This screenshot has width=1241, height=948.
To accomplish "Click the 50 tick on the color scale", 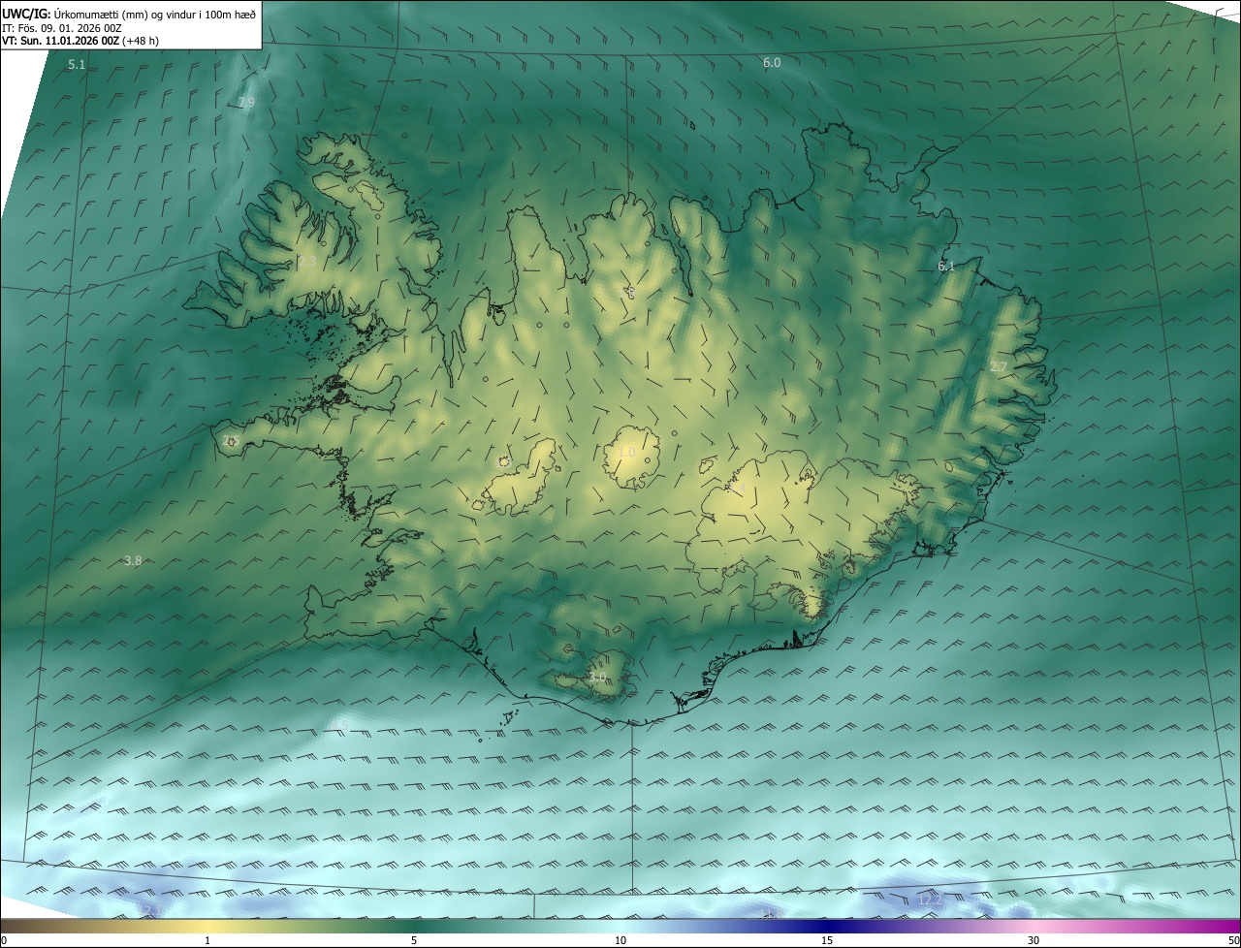I will click(x=1233, y=940).
